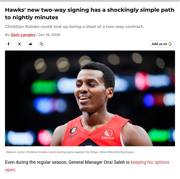Click the Hawks' two-way signing headline

90,13
